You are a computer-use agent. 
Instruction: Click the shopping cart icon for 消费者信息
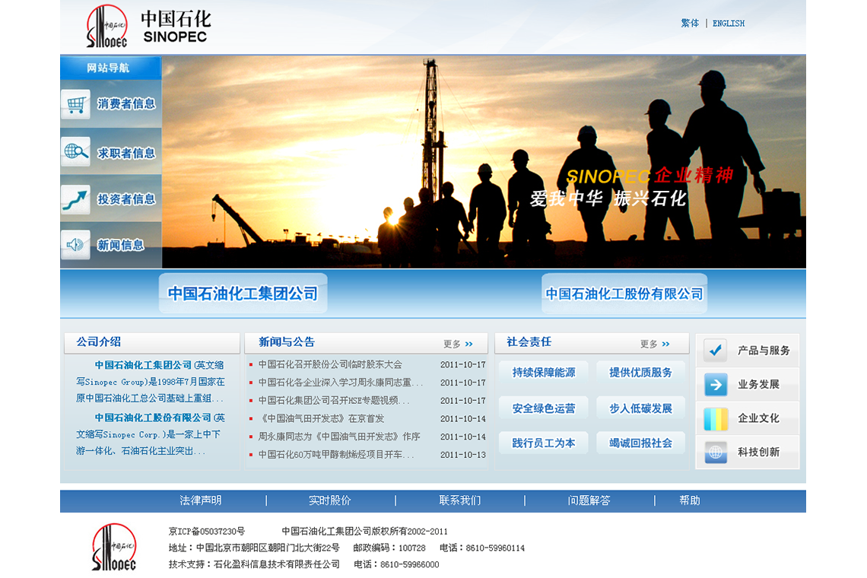point(76,104)
